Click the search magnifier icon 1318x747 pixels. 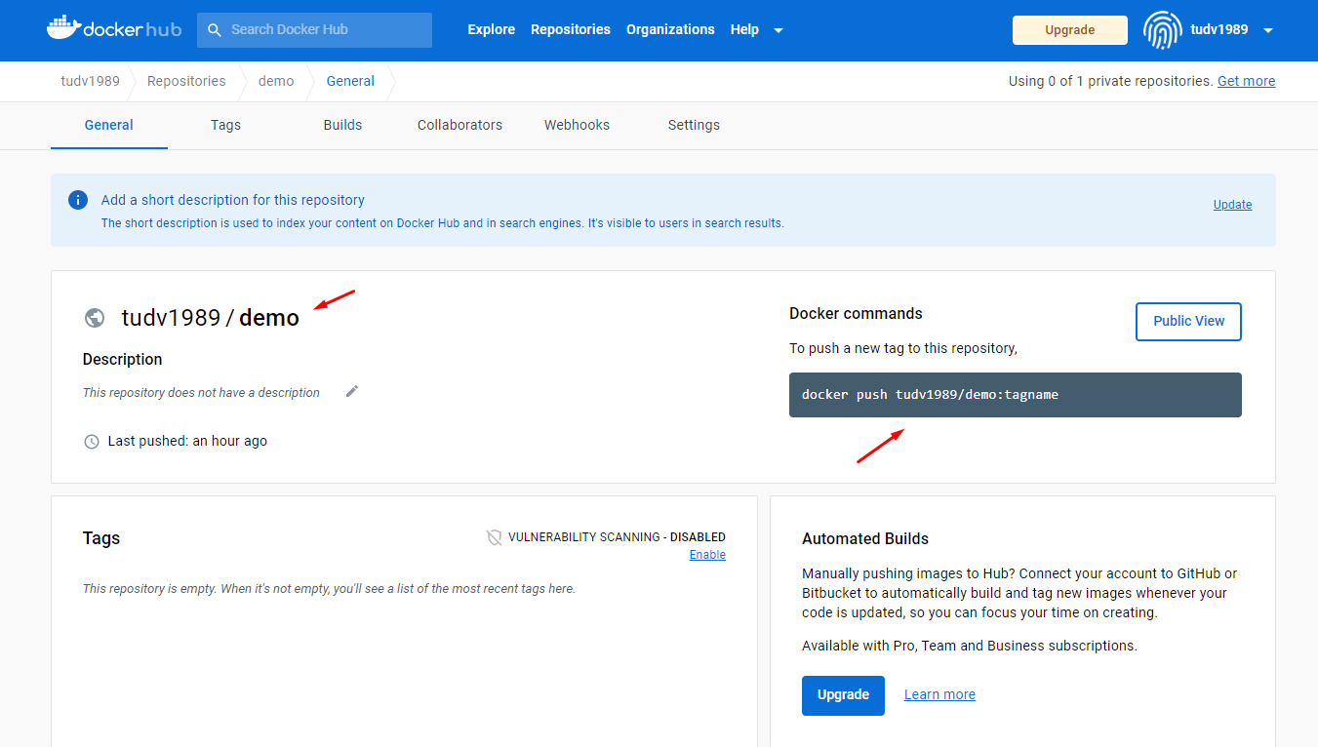click(214, 30)
